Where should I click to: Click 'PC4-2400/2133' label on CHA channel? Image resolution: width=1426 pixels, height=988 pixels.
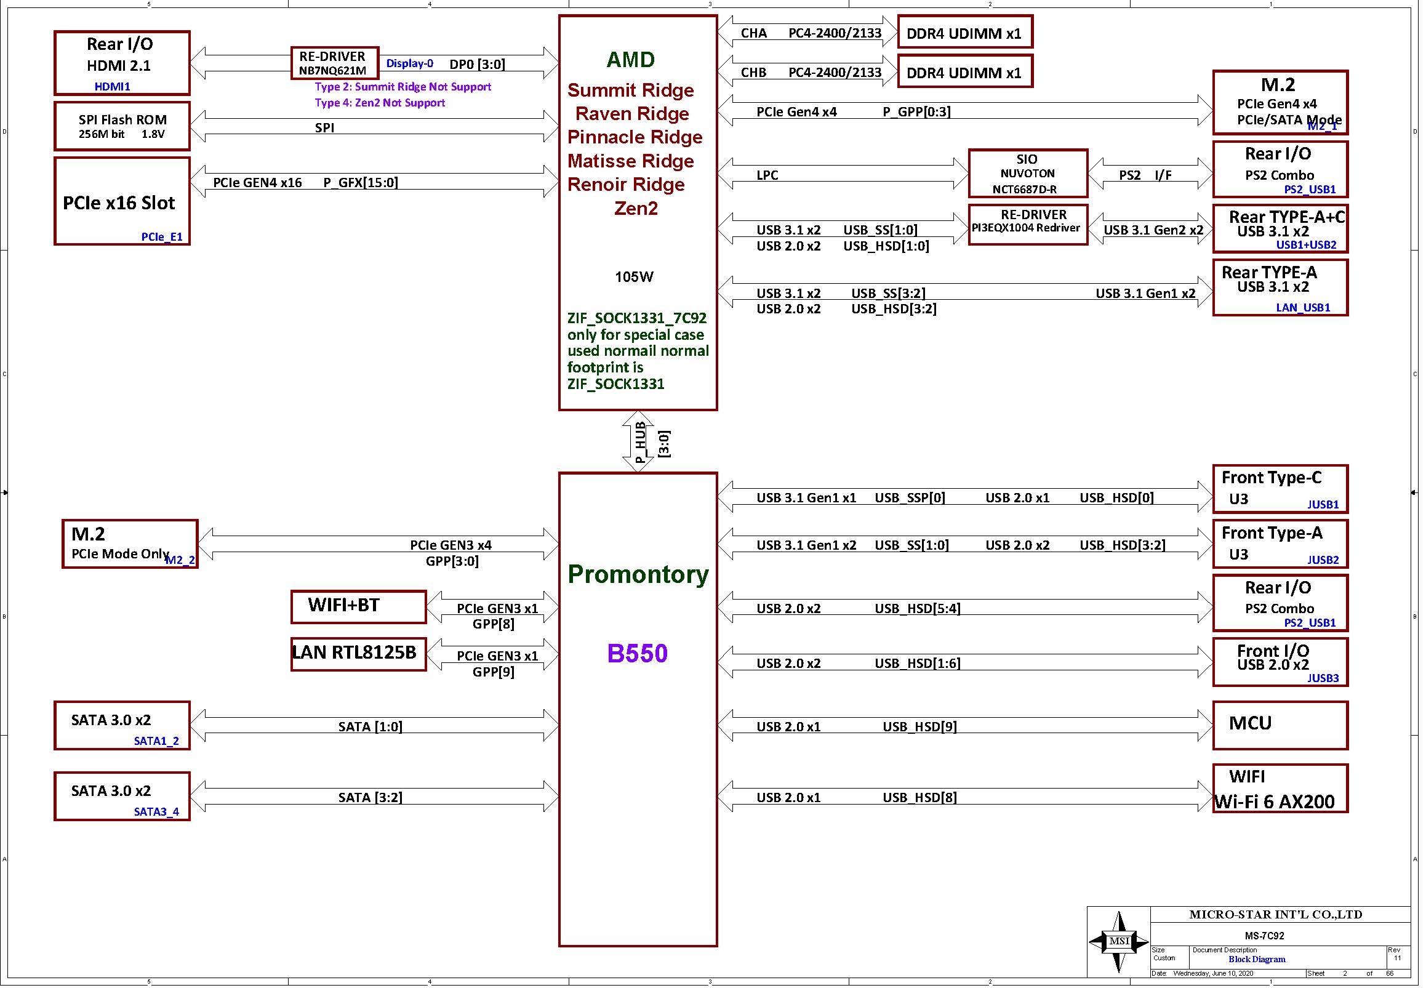[x=835, y=33]
